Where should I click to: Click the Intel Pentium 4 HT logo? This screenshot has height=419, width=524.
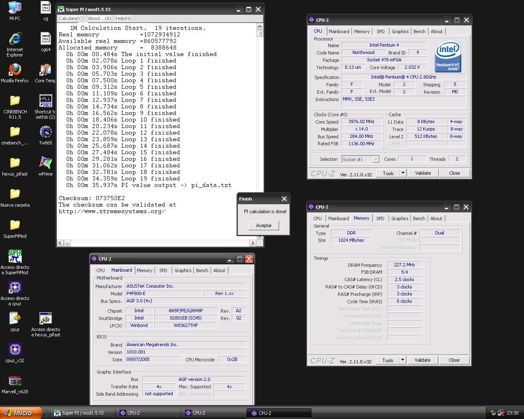click(448, 56)
